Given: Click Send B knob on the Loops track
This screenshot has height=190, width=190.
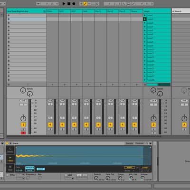Looking at the screenshot, I should 160,94.
